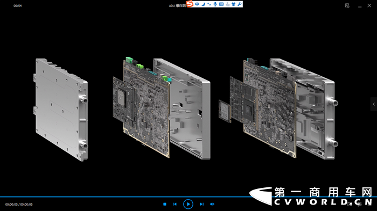Click the blue playback progress bar
377x211 pixels.
point(188,197)
